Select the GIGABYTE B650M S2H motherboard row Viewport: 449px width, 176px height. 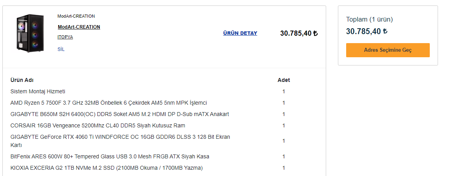point(119,114)
